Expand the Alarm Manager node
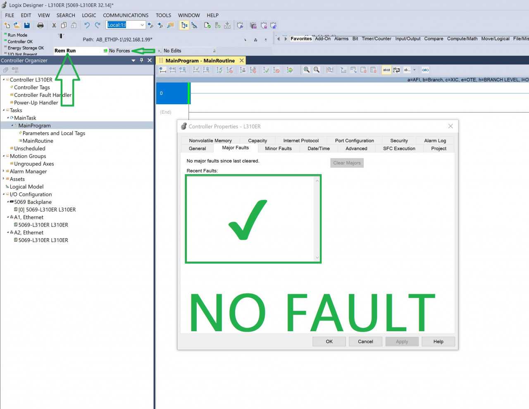The height and width of the screenshot is (409, 529). click(4, 171)
